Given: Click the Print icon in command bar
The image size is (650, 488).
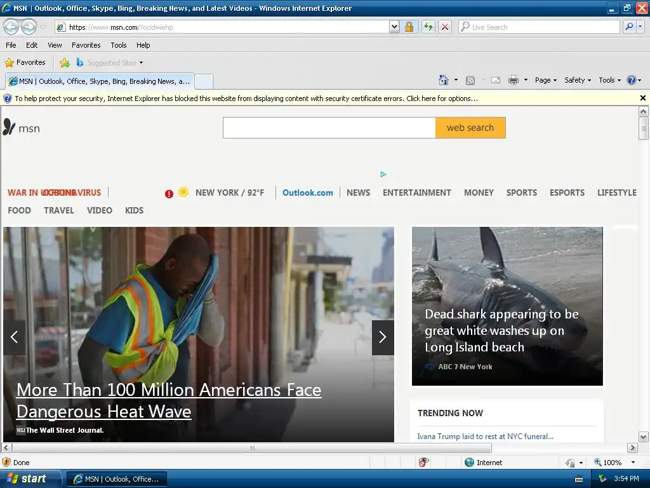Looking at the screenshot, I should click(514, 80).
